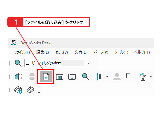Click the add tray icon with plus
The width and height of the screenshot is (162, 121).
tap(18, 90)
